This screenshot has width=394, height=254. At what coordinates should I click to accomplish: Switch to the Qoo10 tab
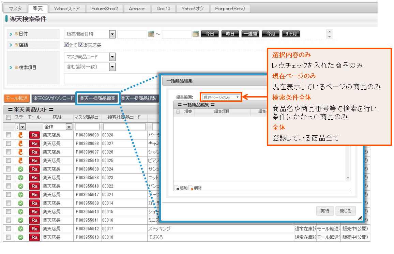163,9
